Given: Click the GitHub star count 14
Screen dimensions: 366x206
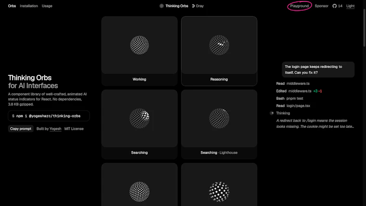Looking at the screenshot, I should coord(340,6).
